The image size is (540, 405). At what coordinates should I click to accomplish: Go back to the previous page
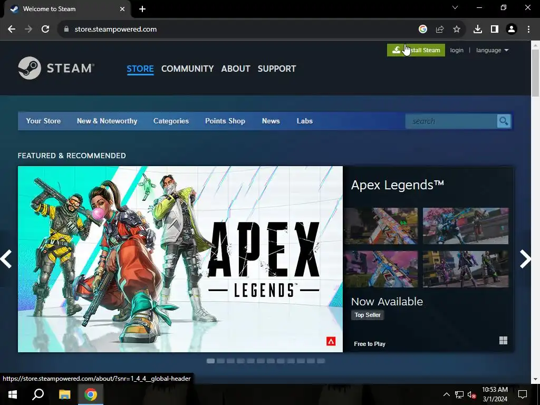(12, 30)
